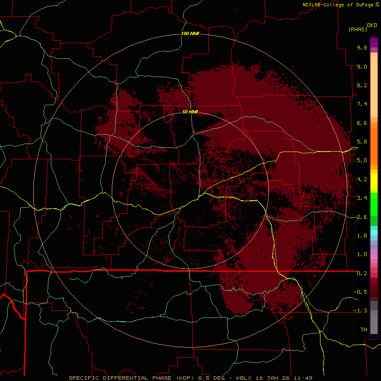This screenshot has height=381, width=381.
Task: Click the NEXLAB-College of DuPage credit text
Action: click(338, 5)
